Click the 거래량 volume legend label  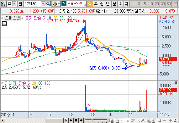[x=11, y=83]
